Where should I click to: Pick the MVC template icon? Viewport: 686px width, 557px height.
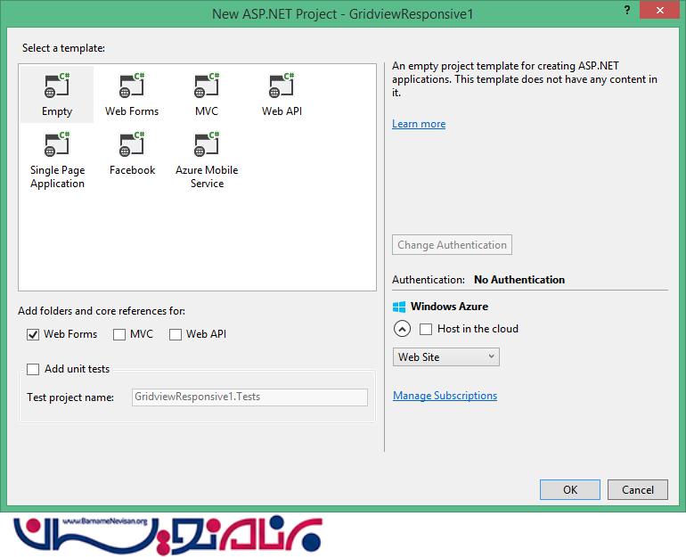click(x=206, y=87)
